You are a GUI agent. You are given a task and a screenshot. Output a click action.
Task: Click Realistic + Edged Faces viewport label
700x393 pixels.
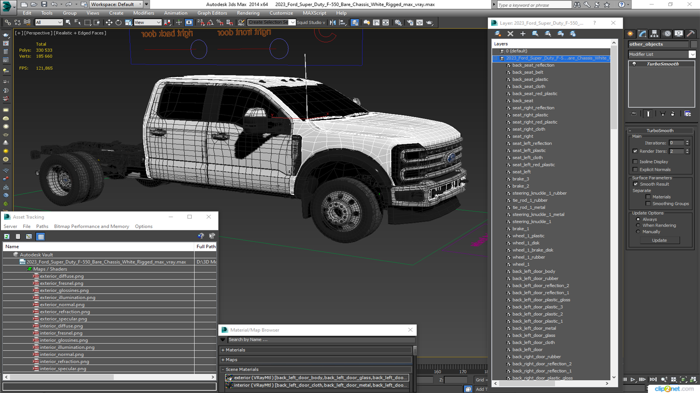(80, 33)
